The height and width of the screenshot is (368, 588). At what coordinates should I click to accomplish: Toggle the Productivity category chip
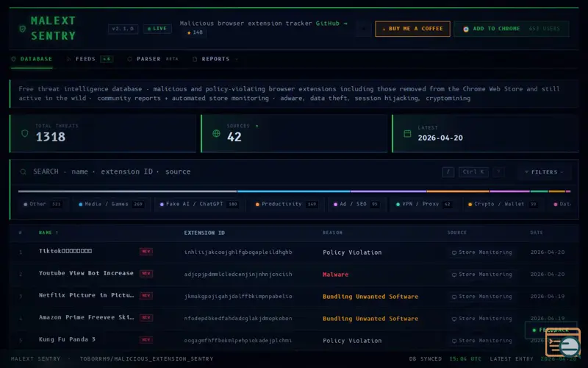click(286, 205)
